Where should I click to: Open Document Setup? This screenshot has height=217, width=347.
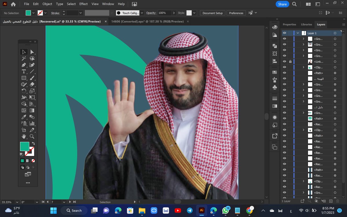pos(213,13)
